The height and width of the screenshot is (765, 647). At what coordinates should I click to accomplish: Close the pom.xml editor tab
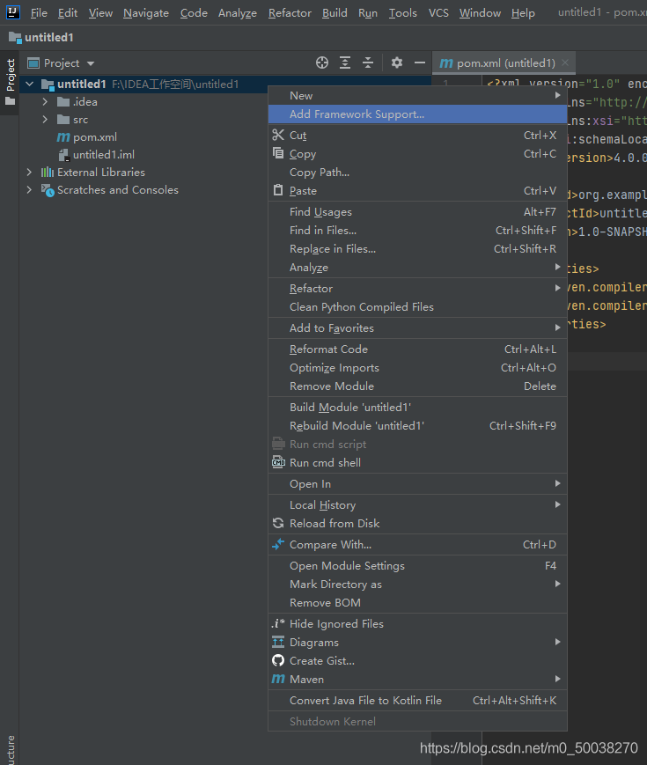pyautogui.click(x=565, y=63)
